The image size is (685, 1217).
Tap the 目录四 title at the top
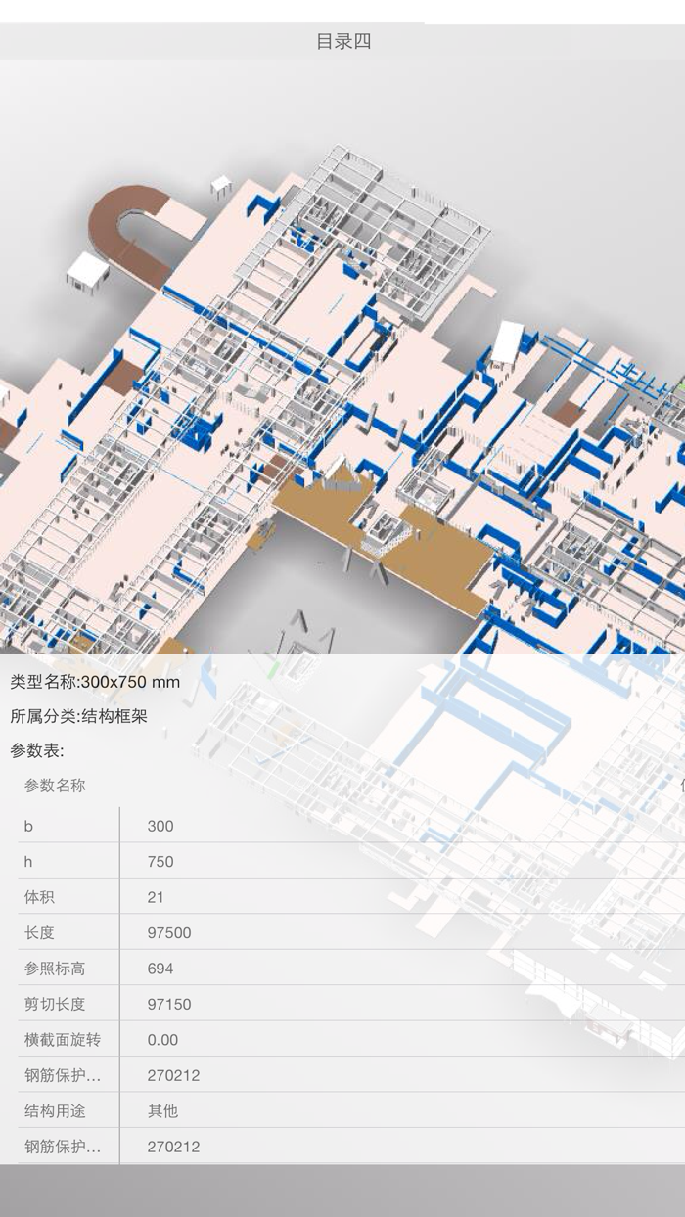tap(343, 41)
